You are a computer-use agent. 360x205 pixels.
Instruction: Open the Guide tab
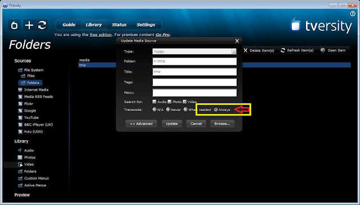coord(69,25)
